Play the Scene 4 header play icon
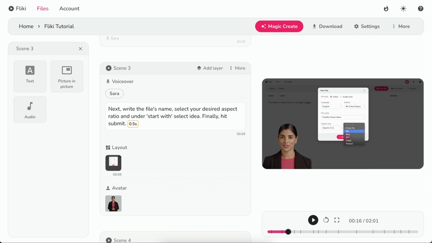 coord(108,240)
